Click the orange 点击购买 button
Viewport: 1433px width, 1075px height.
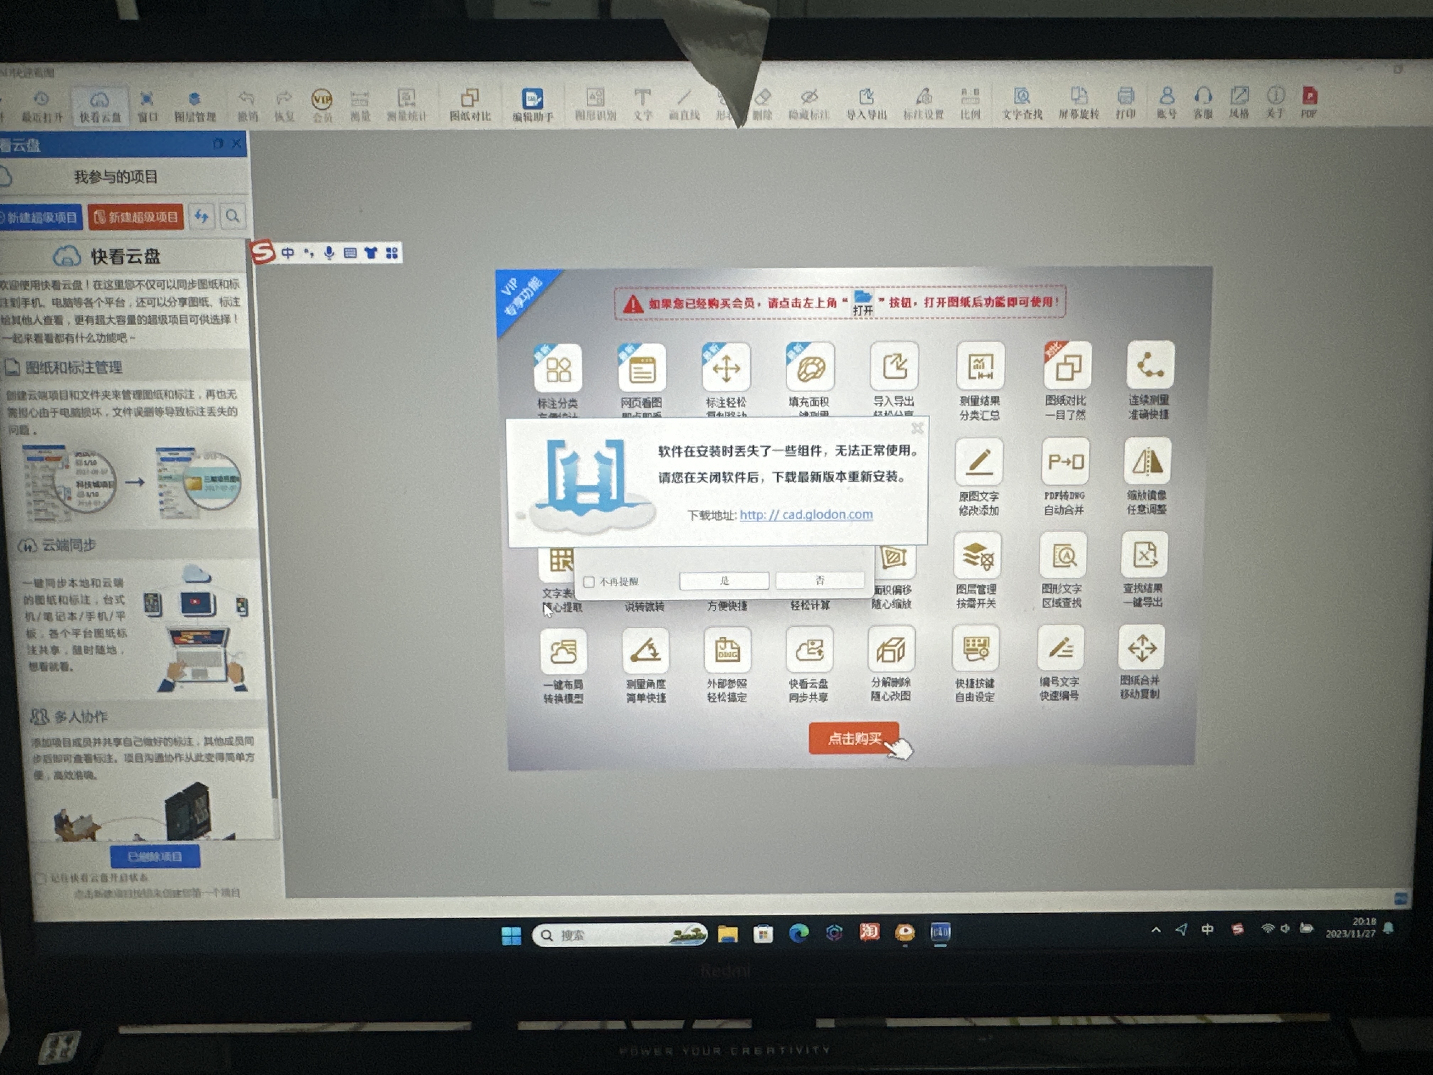[854, 738]
